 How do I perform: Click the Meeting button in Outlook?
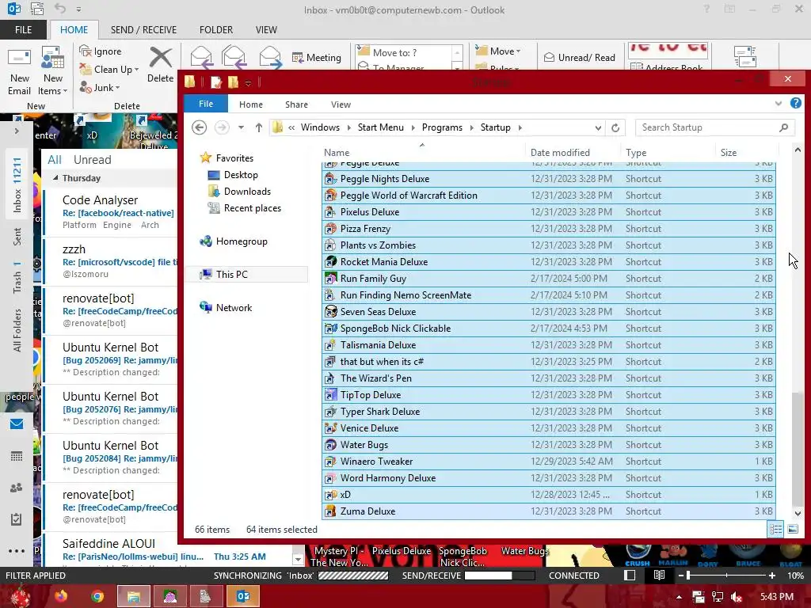tap(317, 57)
